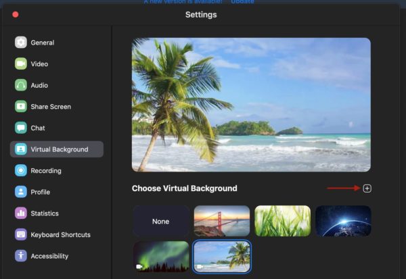Click the Share Screen icon

21,107
